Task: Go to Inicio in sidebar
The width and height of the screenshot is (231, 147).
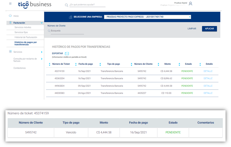Action: point(16,16)
